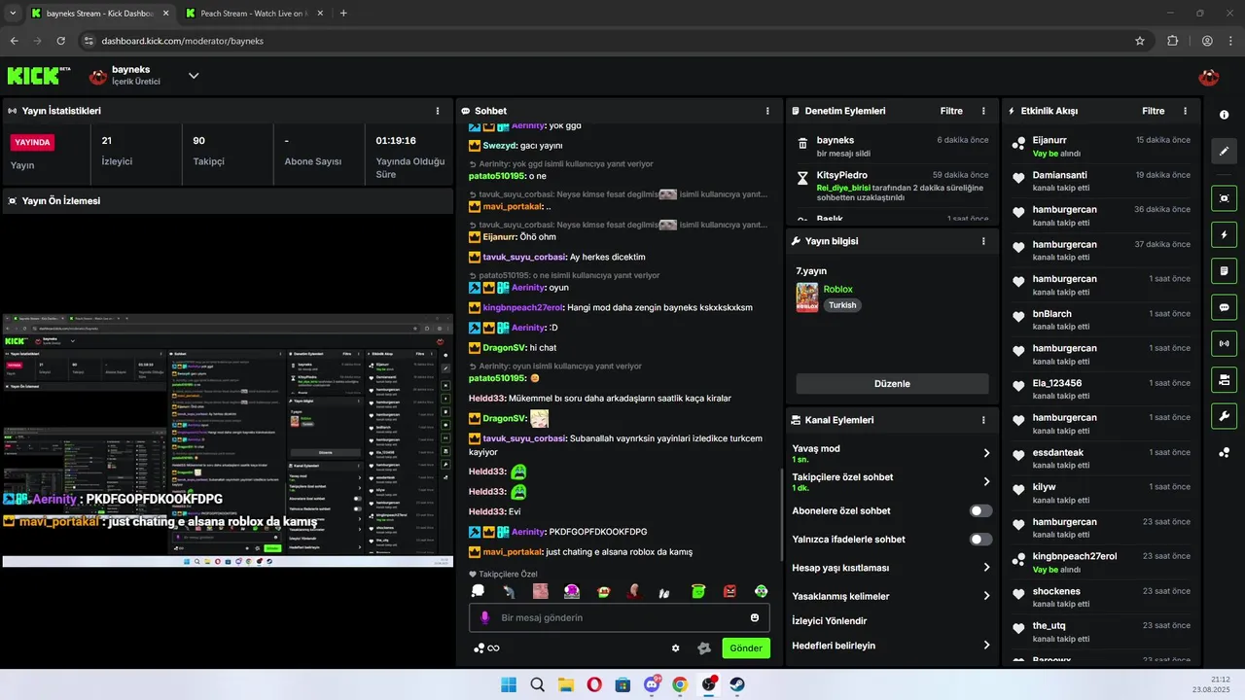This screenshot has width=1245, height=700.
Task: Open Yayın İstatistikleri three-dot menu
Action: point(438,111)
